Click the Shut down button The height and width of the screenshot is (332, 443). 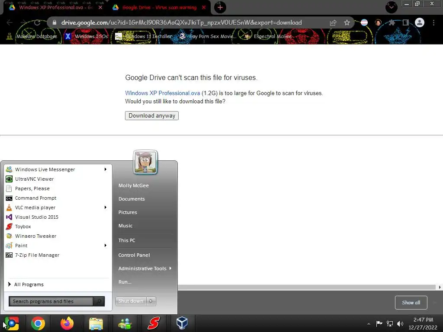tap(131, 301)
